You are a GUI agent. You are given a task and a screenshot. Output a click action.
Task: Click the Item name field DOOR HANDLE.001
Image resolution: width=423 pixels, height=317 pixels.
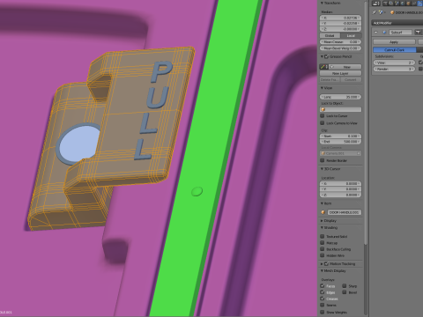[x=345, y=212]
